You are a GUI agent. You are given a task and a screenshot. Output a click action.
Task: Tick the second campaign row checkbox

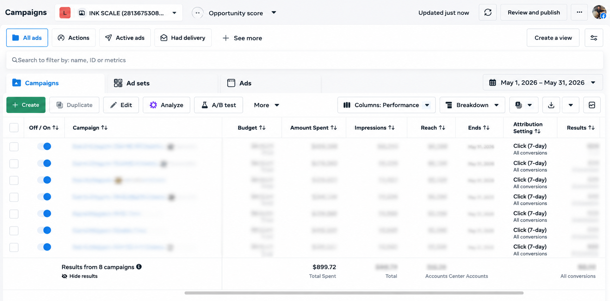14,163
